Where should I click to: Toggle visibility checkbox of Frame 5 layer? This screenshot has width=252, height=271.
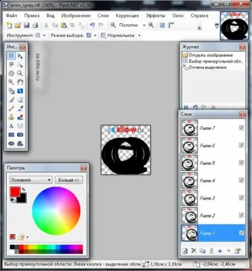click(x=241, y=163)
